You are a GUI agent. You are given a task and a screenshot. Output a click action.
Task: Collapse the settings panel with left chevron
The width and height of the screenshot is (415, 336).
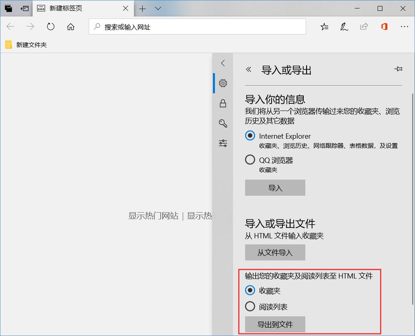point(223,63)
